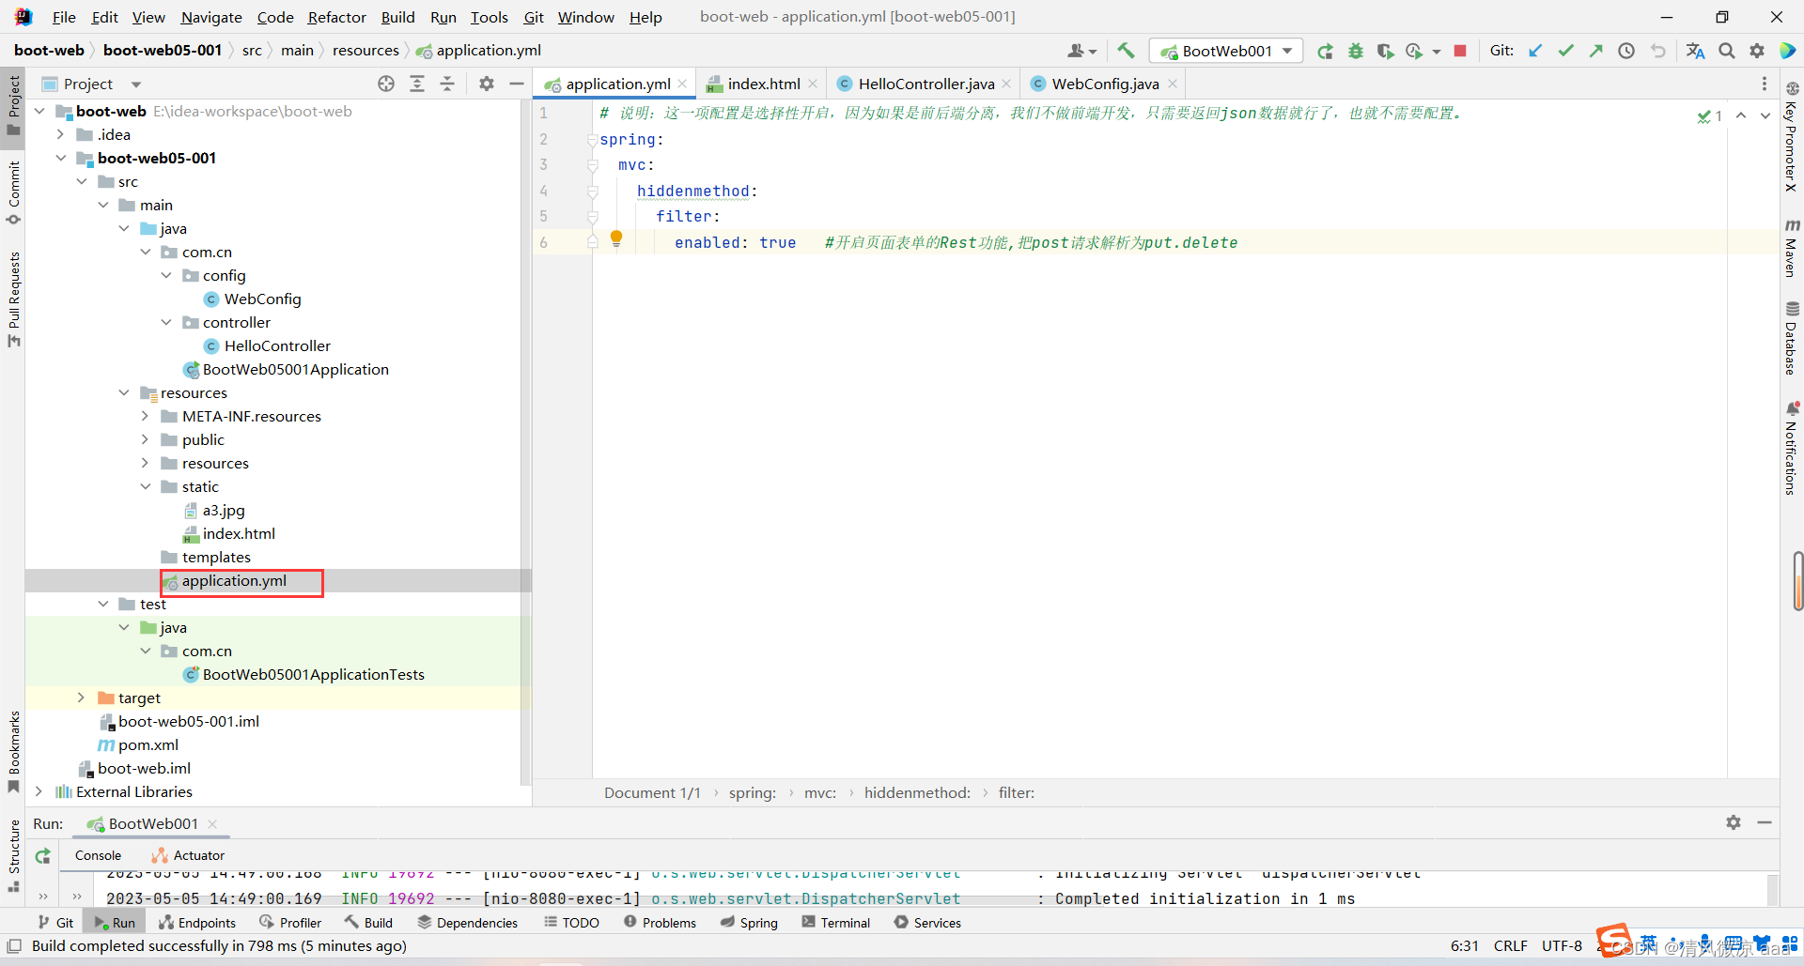Image resolution: width=1804 pixels, height=966 pixels.
Task: Collapse the src folder node
Action: click(82, 181)
